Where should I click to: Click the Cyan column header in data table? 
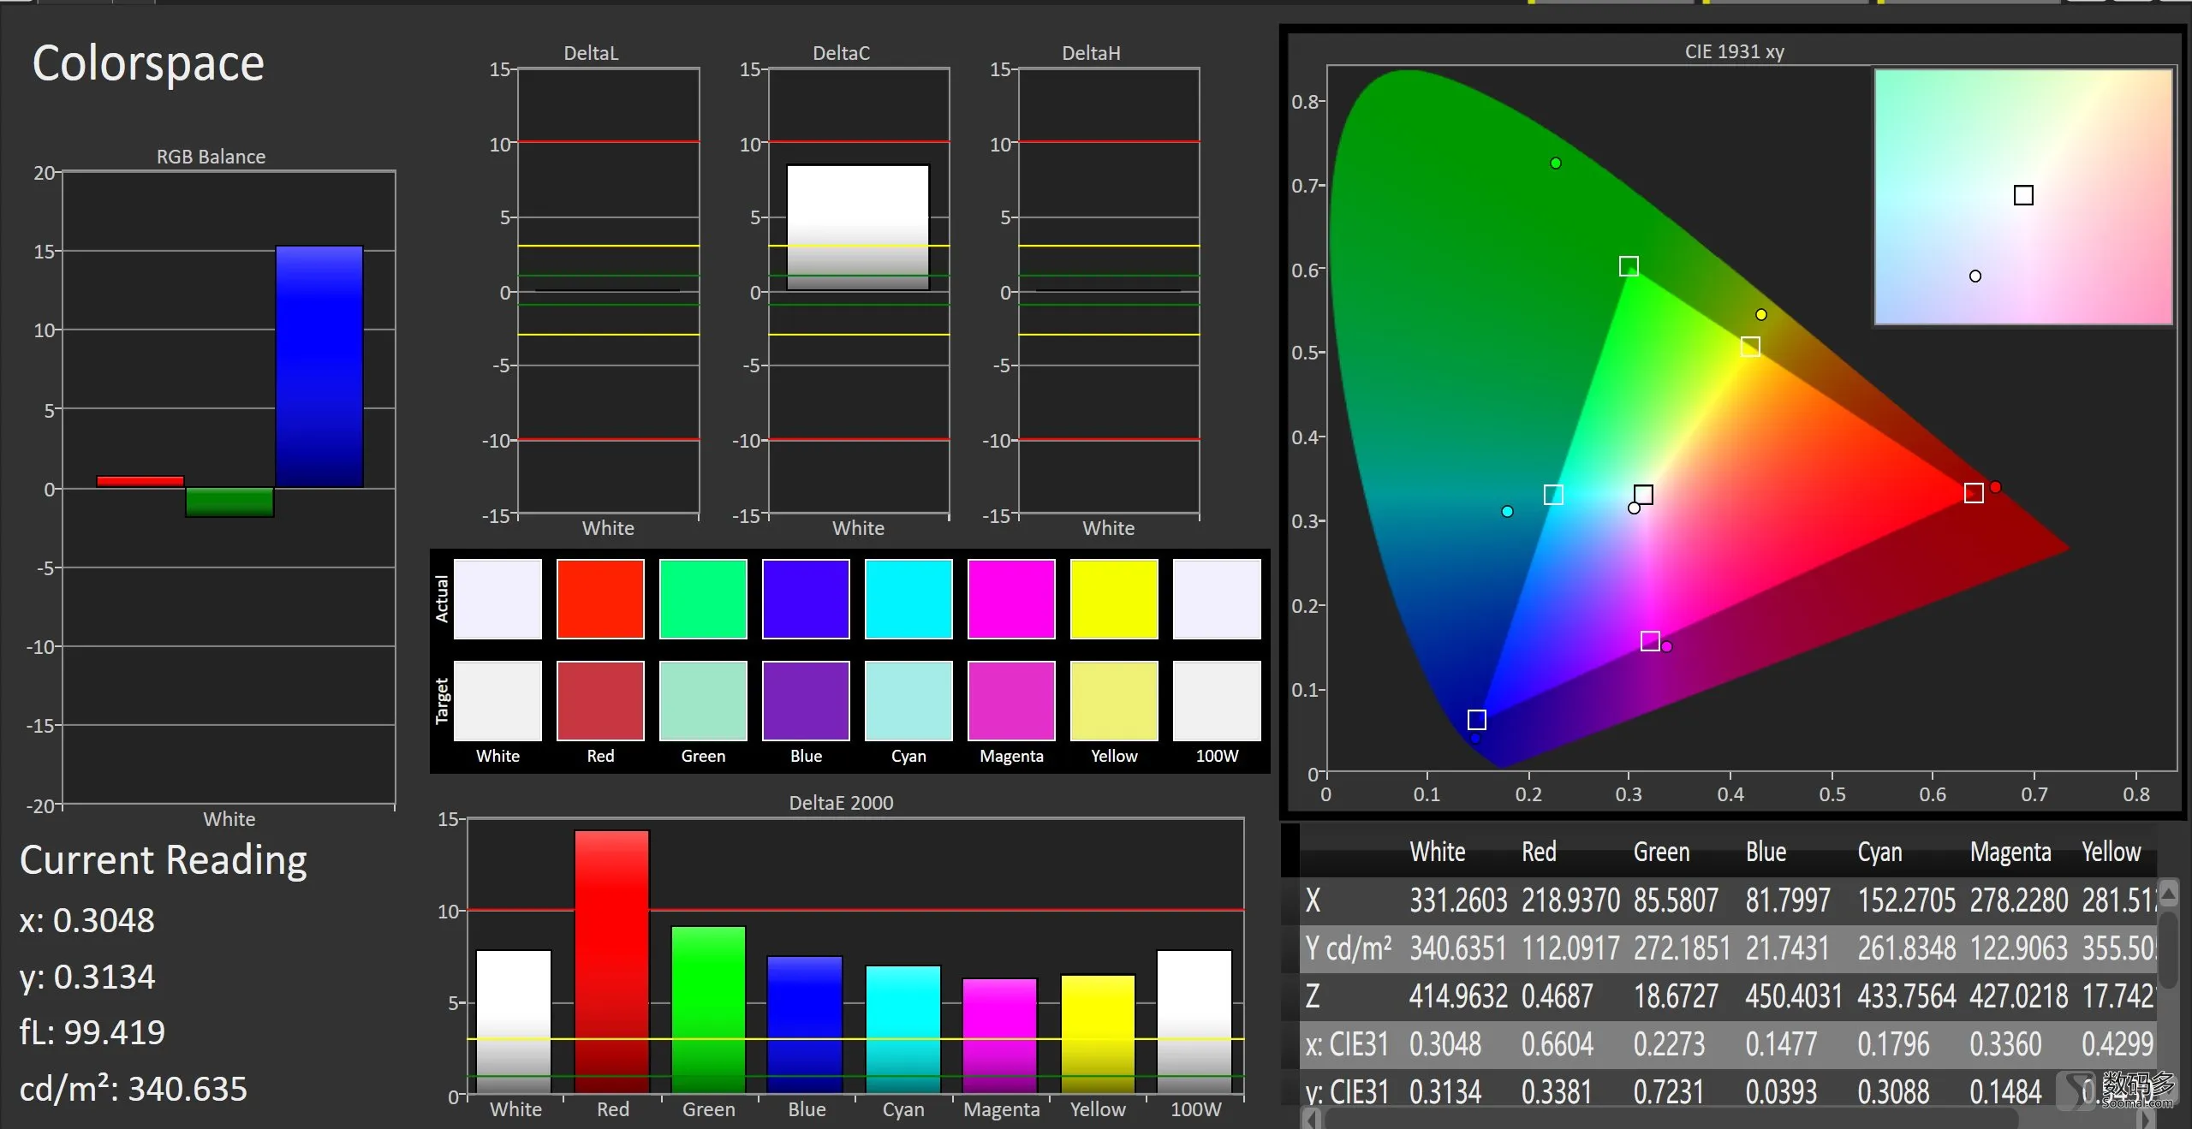[x=1879, y=852]
